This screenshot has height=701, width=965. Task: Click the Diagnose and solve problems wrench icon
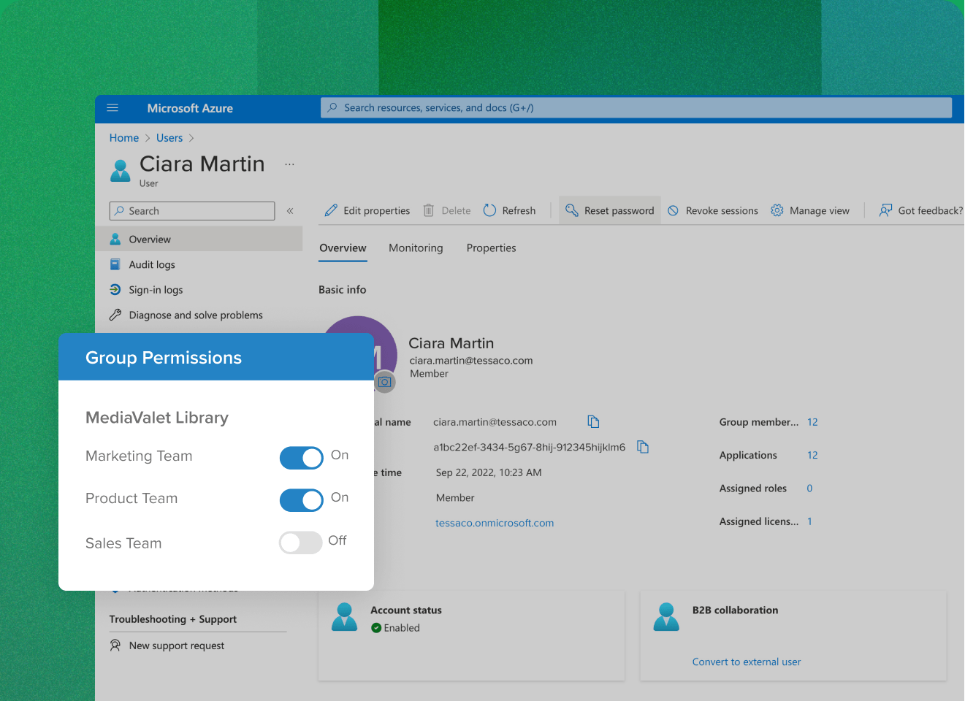(x=115, y=315)
